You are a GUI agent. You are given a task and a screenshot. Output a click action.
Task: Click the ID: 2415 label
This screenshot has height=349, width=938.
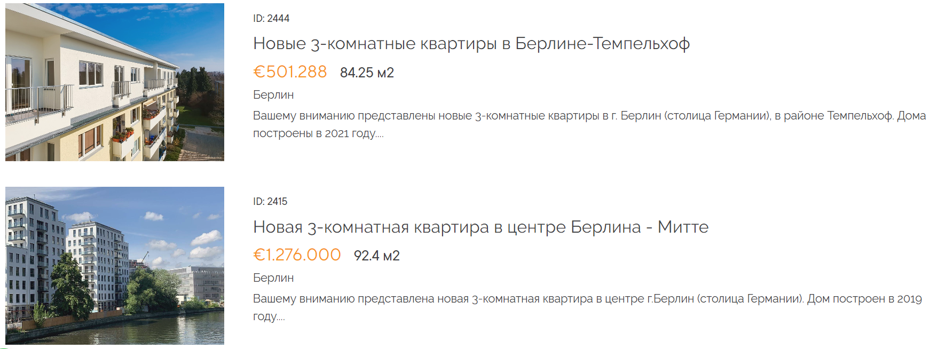(x=270, y=201)
